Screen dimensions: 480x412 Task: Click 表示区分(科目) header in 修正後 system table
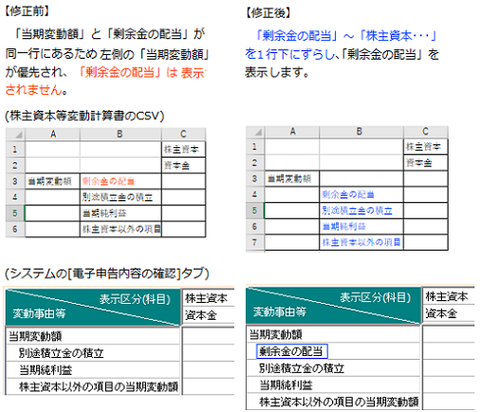click(x=376, y=297)
